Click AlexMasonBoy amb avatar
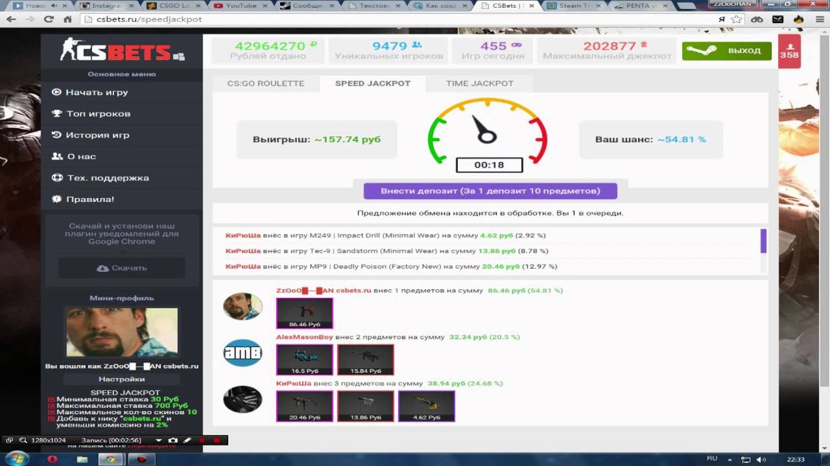Image resolution: width=830 pixels, height=466 pixels. (243, 353)
